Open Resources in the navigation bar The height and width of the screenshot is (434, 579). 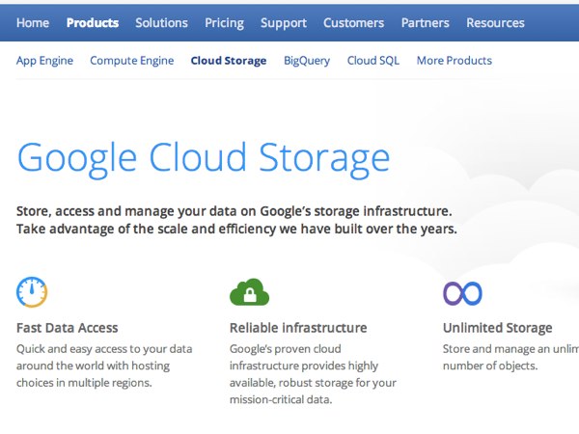click(x=496, y=23)
